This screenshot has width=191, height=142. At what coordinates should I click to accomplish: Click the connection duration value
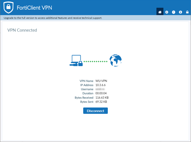(x=101, y=93)
